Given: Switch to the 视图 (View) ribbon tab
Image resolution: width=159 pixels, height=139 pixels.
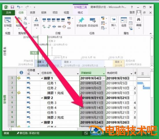Looking at the screenshot, I should [x=66, y=13].
